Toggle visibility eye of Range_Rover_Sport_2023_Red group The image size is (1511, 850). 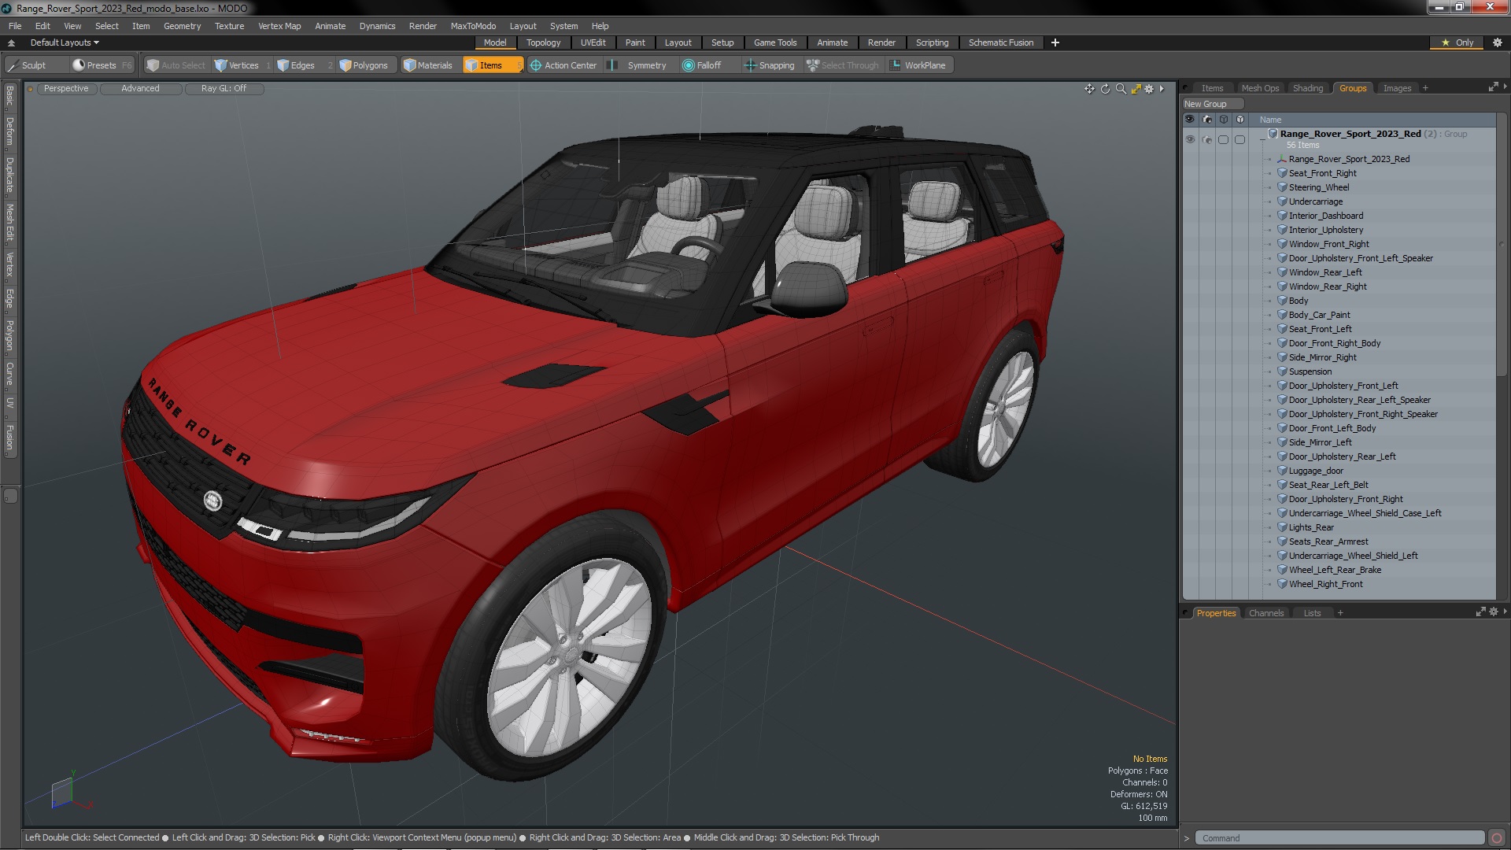tap(1190, 139)
